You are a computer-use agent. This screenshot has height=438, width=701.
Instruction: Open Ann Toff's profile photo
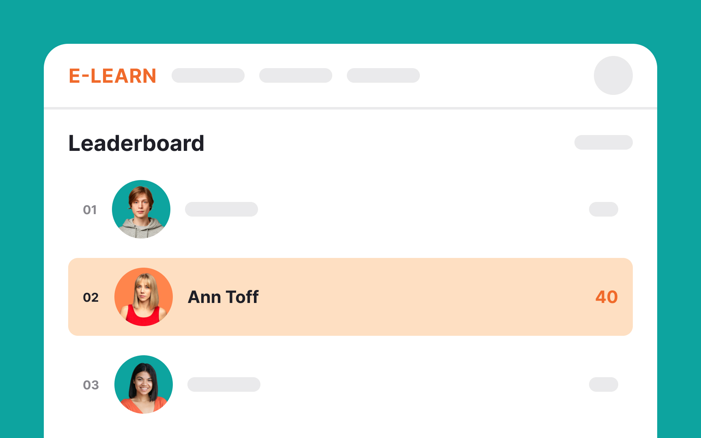[144, 297]
